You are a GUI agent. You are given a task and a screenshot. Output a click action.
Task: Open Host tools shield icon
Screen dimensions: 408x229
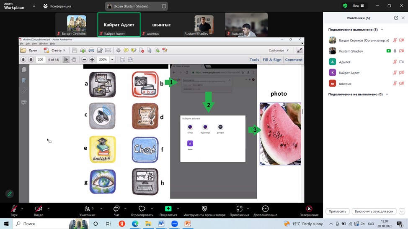[204, 209]
